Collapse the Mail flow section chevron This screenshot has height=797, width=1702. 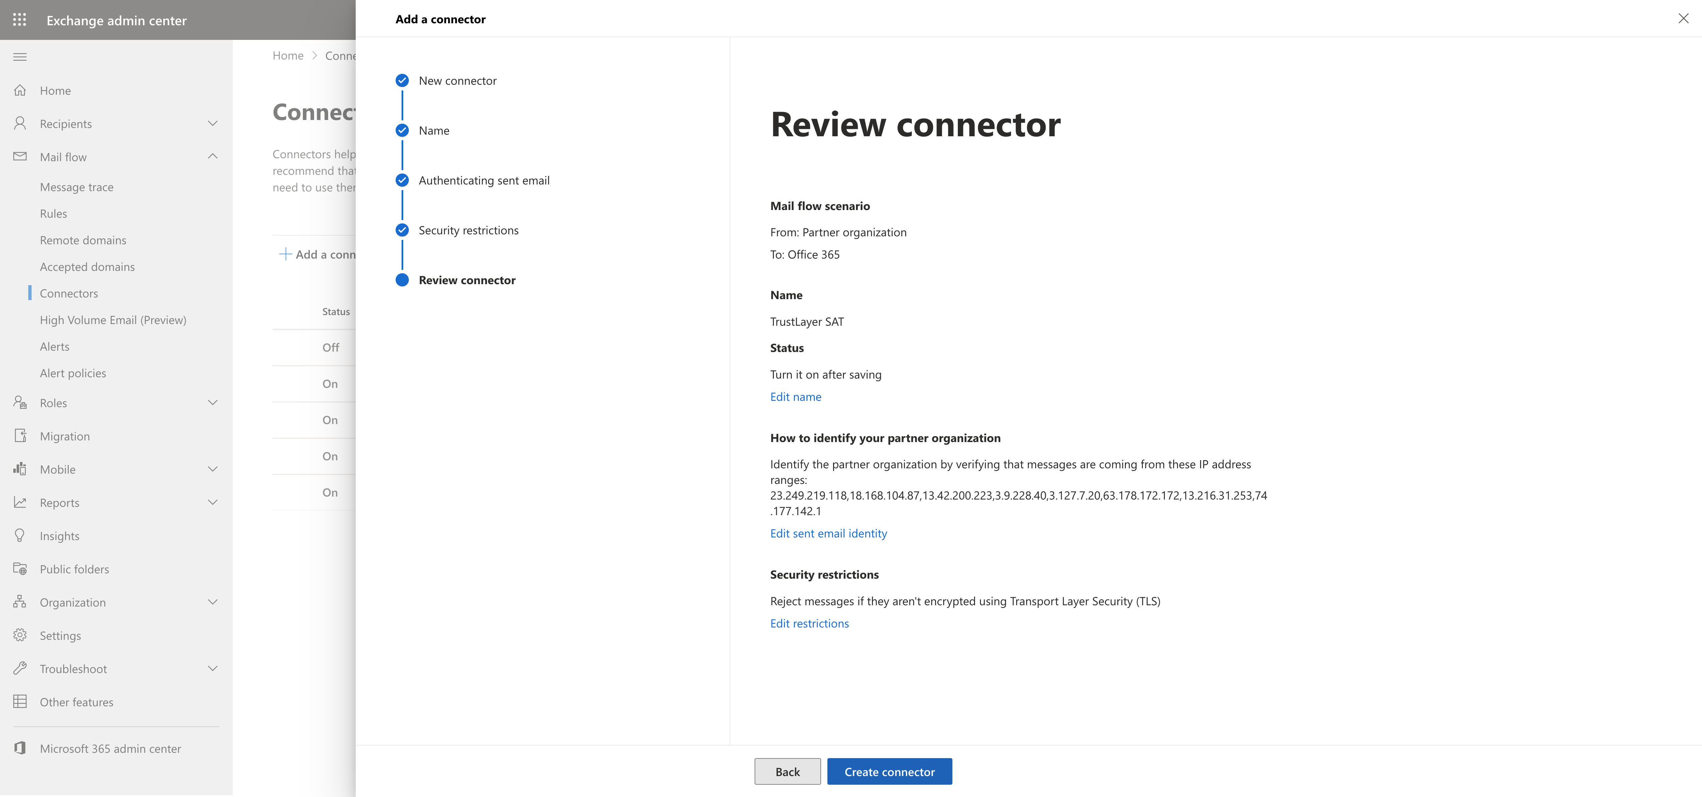pos(213,157)
